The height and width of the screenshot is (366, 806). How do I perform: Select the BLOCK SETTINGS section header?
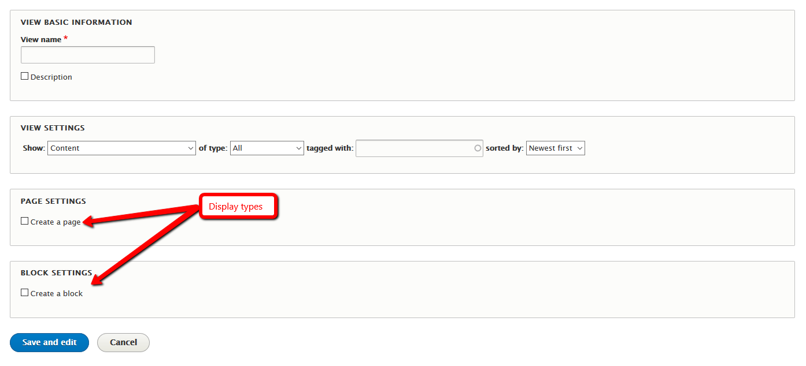click(56, 272)
